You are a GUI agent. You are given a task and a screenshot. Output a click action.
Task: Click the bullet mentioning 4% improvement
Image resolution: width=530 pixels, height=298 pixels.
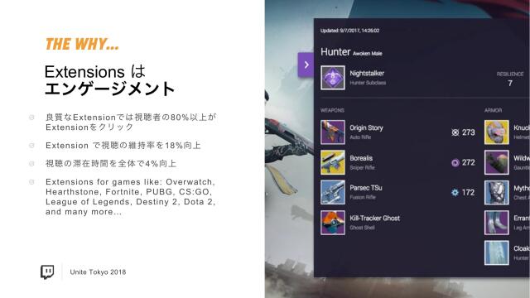pos(111,164)
